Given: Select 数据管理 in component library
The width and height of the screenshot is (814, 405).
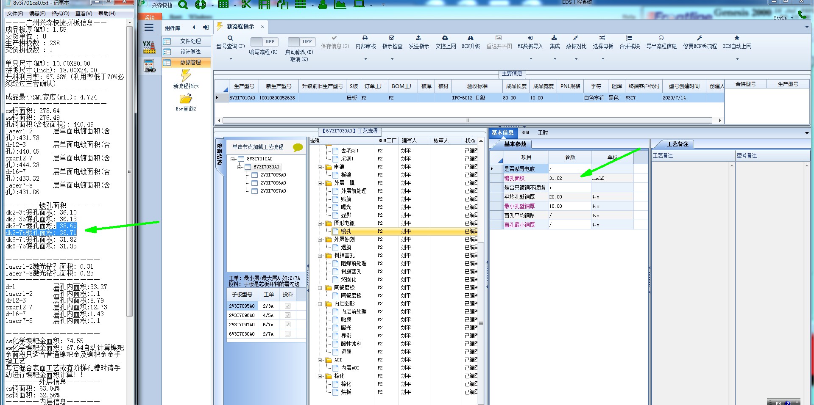Looking at the screenshot, I should [187, 62].
